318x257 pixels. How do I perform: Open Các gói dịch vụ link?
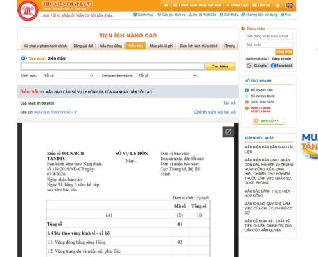tap(172, 15)
